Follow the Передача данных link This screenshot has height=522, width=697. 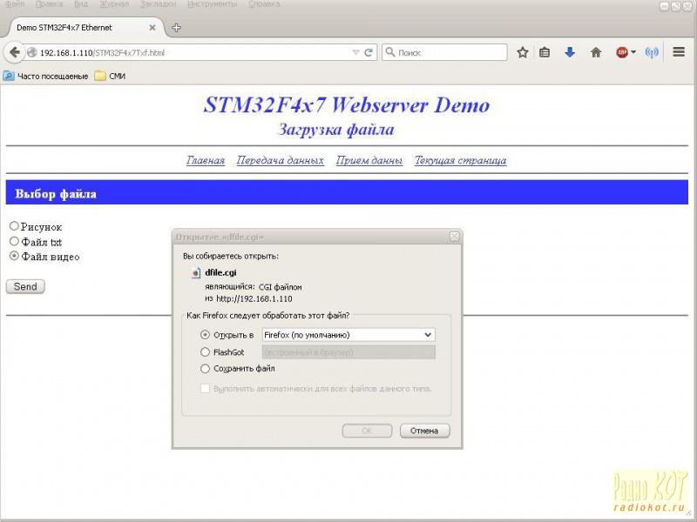pos(280,160)
